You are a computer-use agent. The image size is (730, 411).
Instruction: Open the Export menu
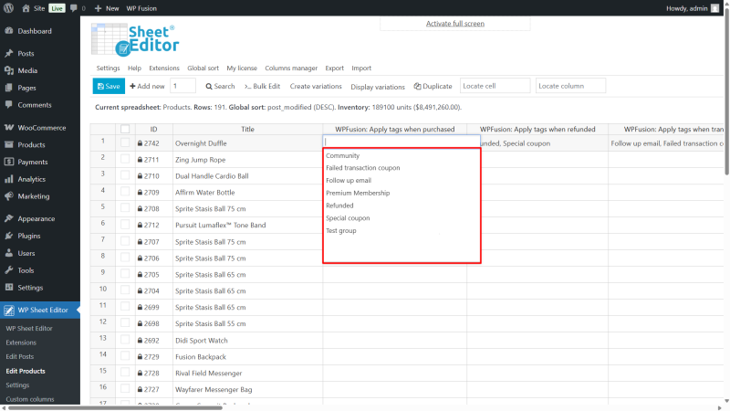point(334,68)
